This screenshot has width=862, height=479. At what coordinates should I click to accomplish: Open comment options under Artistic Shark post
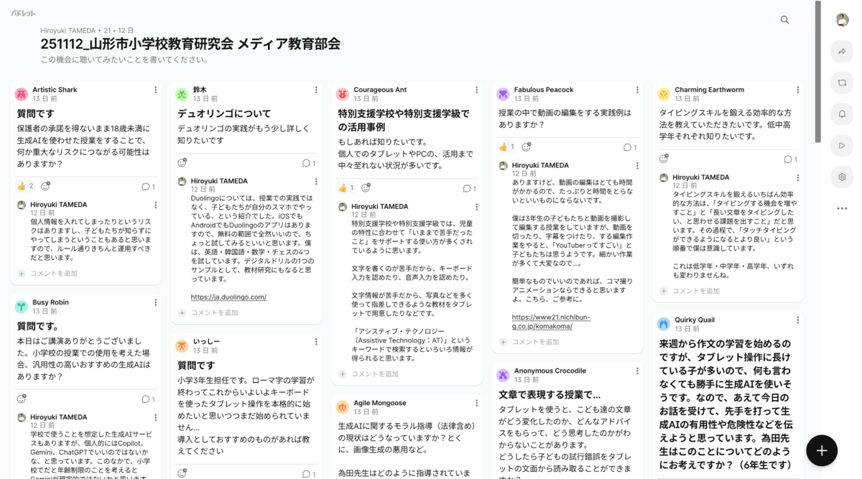point(155,205)
